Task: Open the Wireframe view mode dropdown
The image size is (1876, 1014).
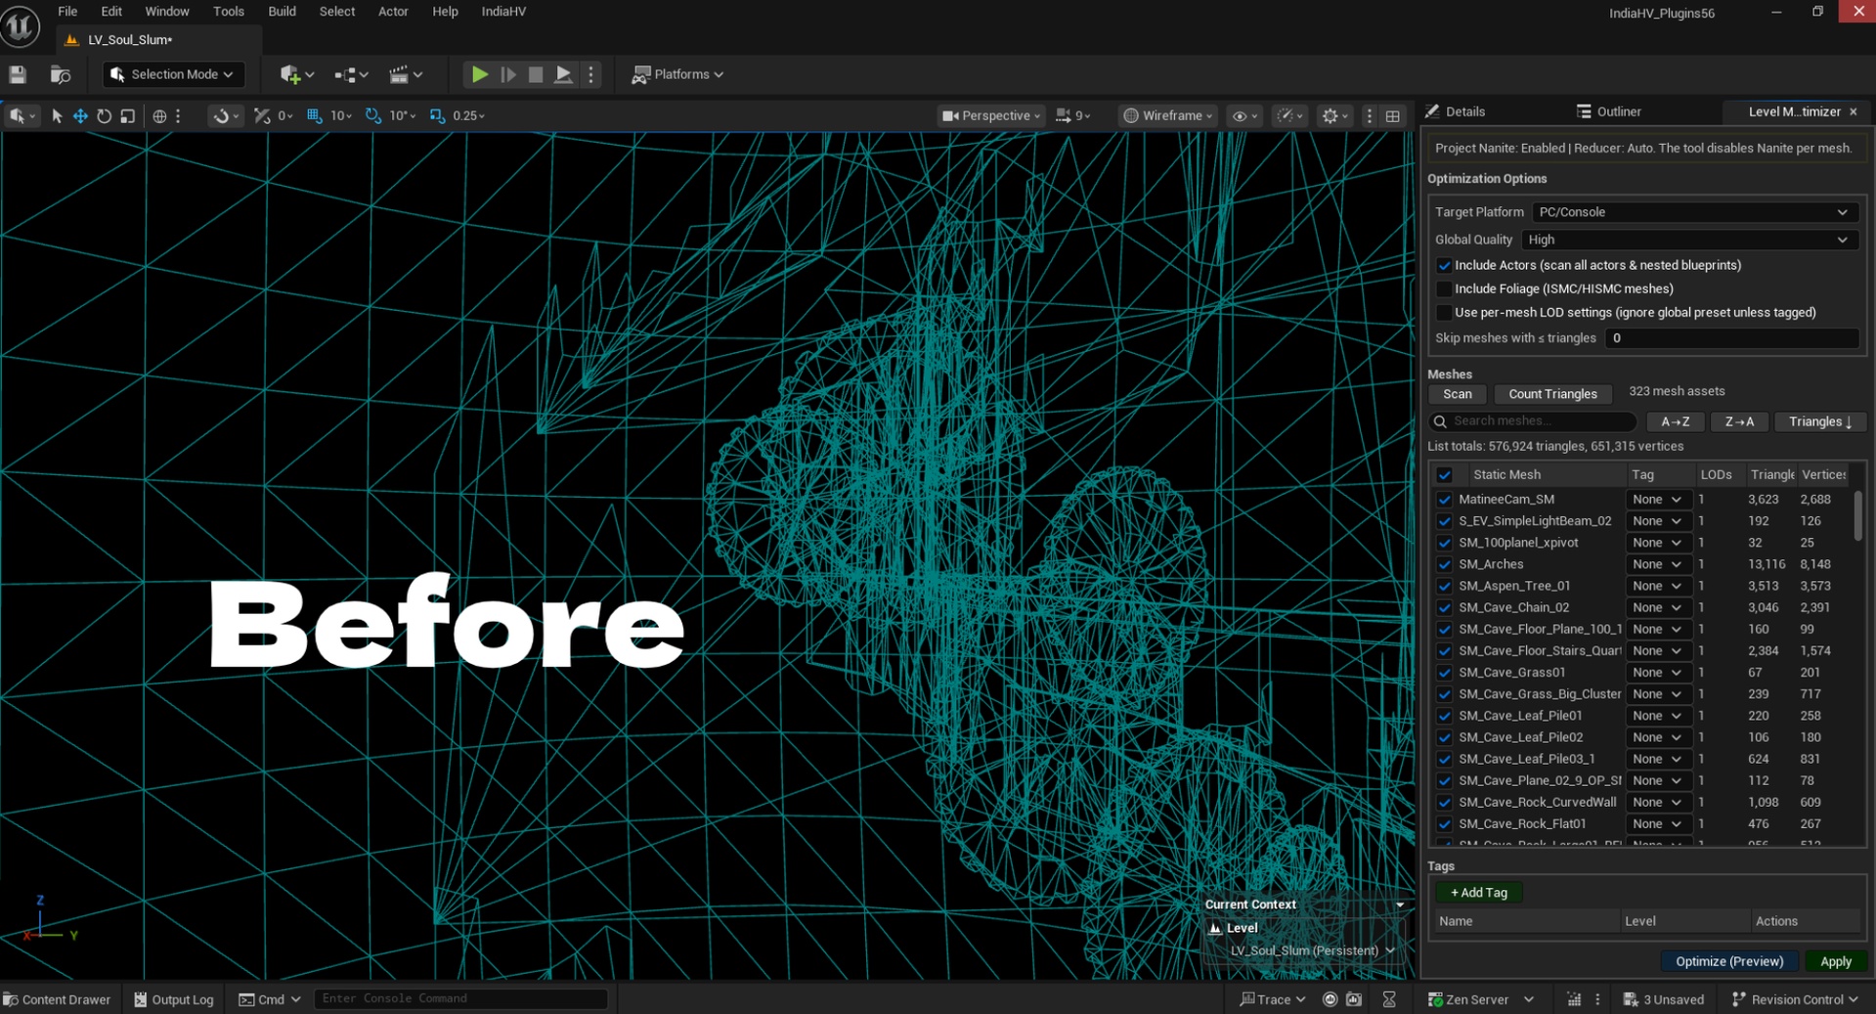Action: tap(1167, 115)
